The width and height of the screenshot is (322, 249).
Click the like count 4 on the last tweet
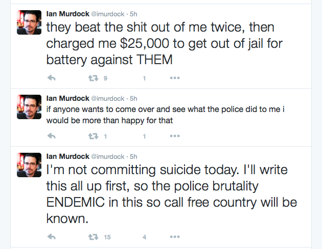(145, 237)
